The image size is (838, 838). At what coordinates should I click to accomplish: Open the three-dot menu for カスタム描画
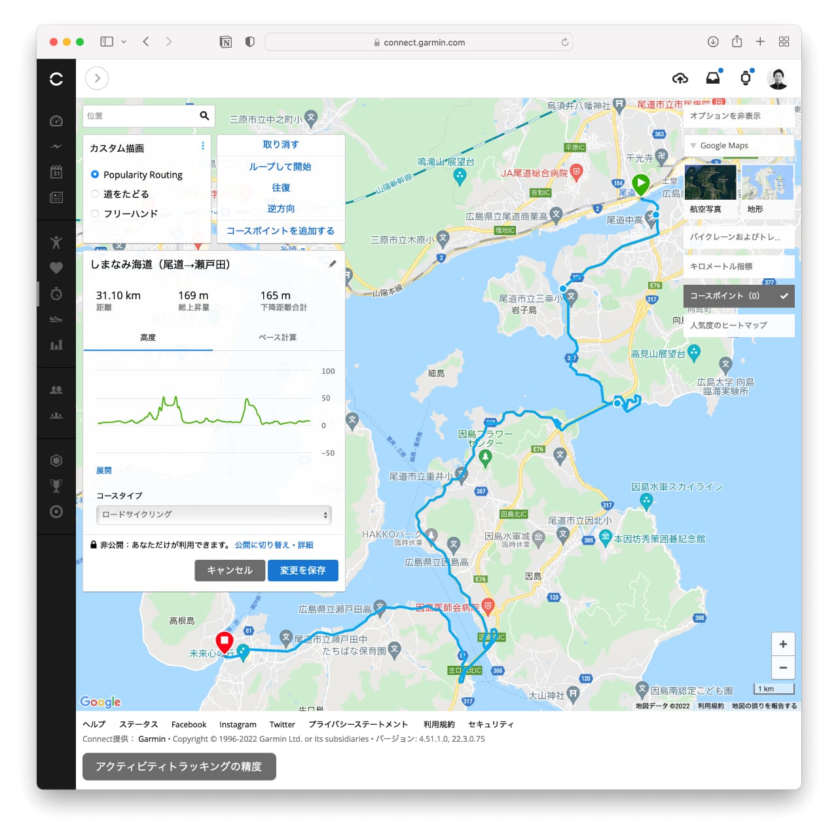pyautogui.click(x=202, y=146)
